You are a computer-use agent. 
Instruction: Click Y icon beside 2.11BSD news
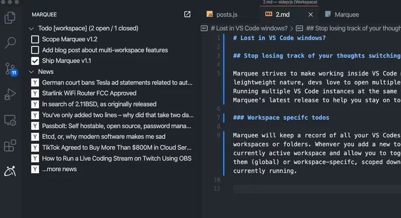point(35,104)
